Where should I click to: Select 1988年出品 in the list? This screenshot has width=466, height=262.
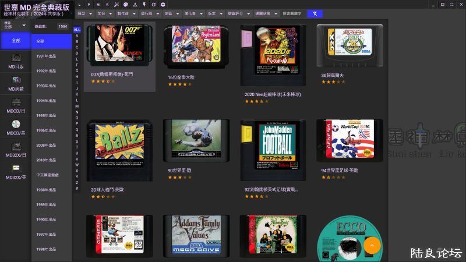click(x=52, y=190)
